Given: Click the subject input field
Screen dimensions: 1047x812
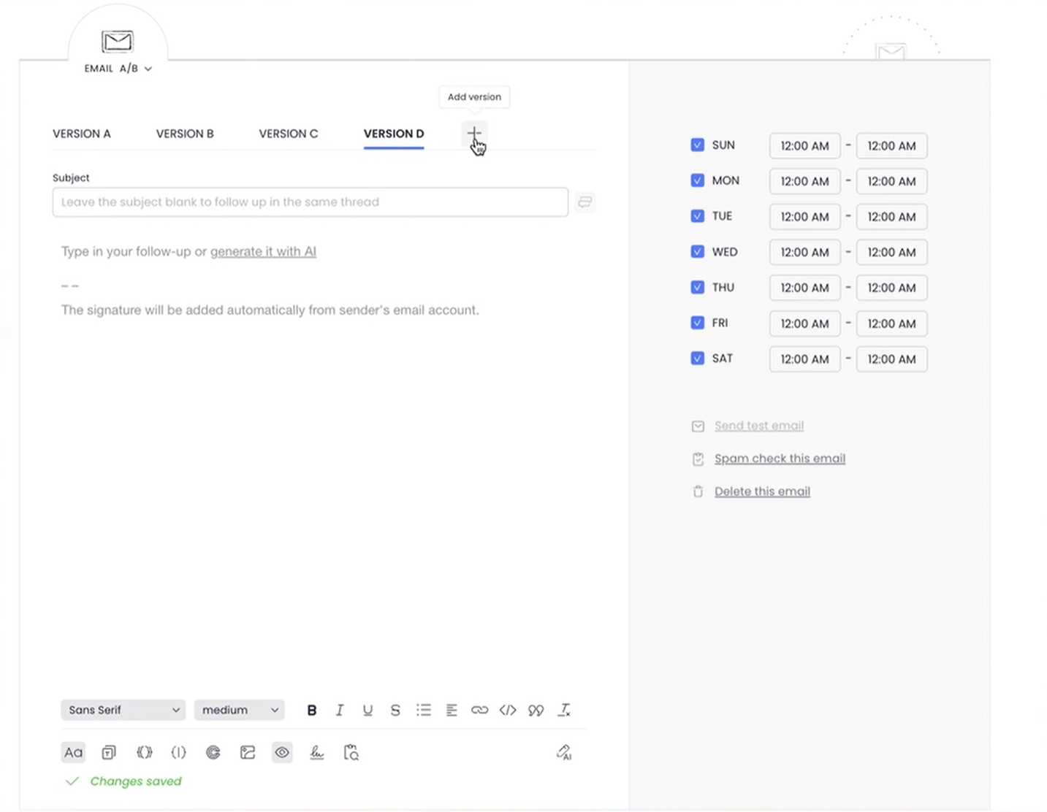Looking at the screenshot, I should 310,202.
